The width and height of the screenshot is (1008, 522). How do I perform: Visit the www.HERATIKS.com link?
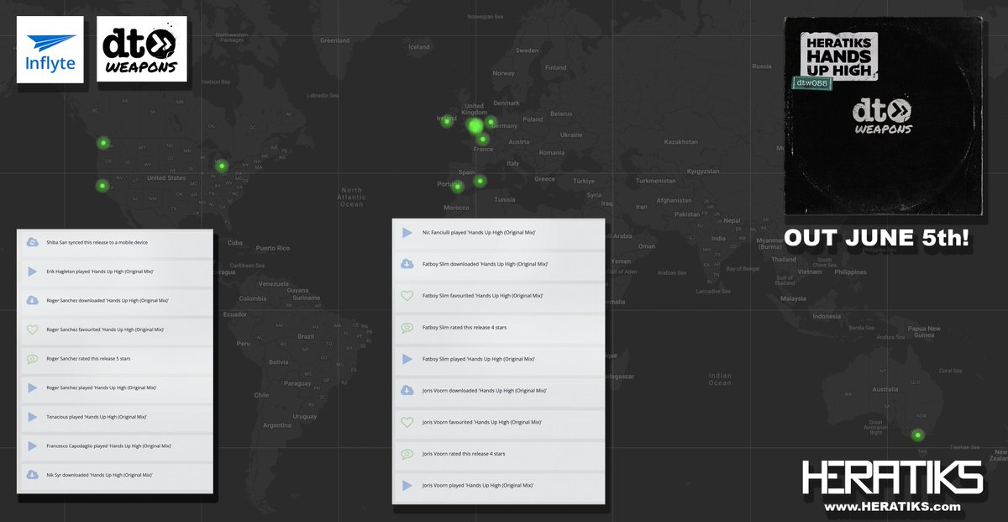click(892, 507)
